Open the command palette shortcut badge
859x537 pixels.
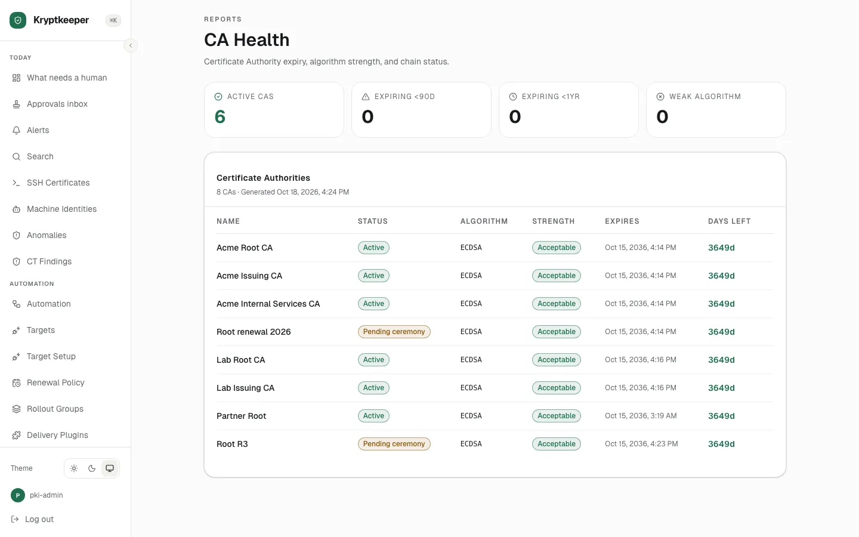(x=113, y=20)
